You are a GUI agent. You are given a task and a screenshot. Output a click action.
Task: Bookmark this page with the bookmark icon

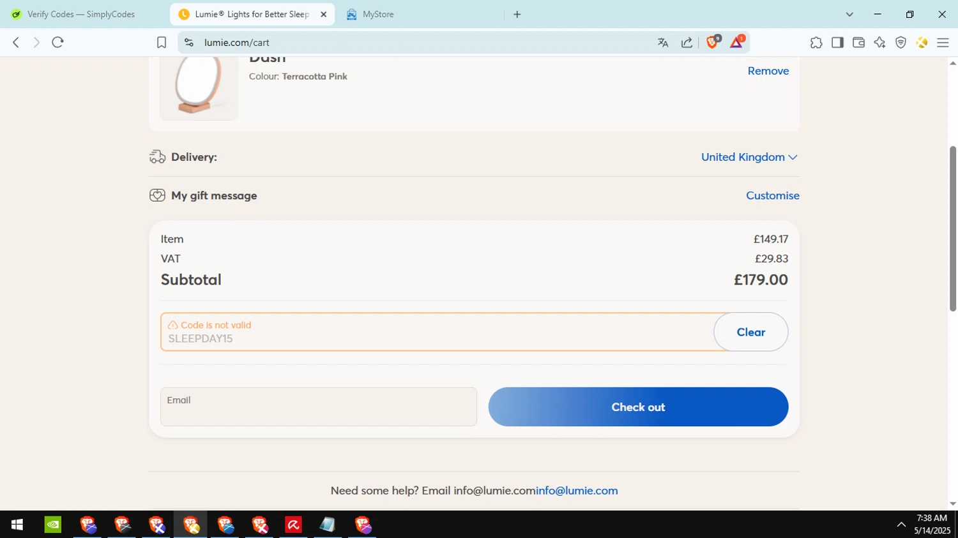(162, 42)
